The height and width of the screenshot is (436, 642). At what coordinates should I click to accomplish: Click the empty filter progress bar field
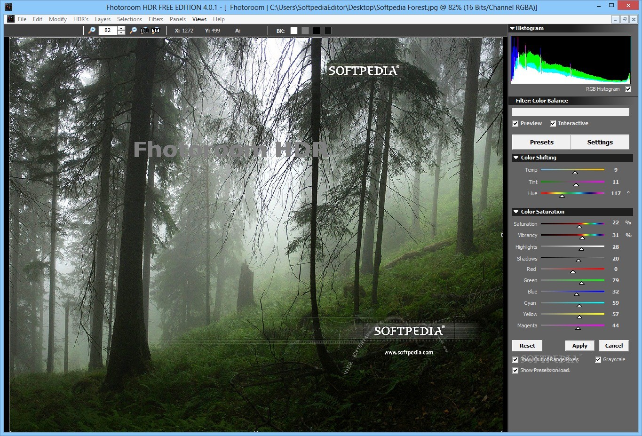click(571, 112)
